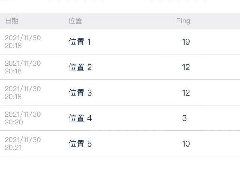Click the Ping value for 位置 3

[186, 93]
